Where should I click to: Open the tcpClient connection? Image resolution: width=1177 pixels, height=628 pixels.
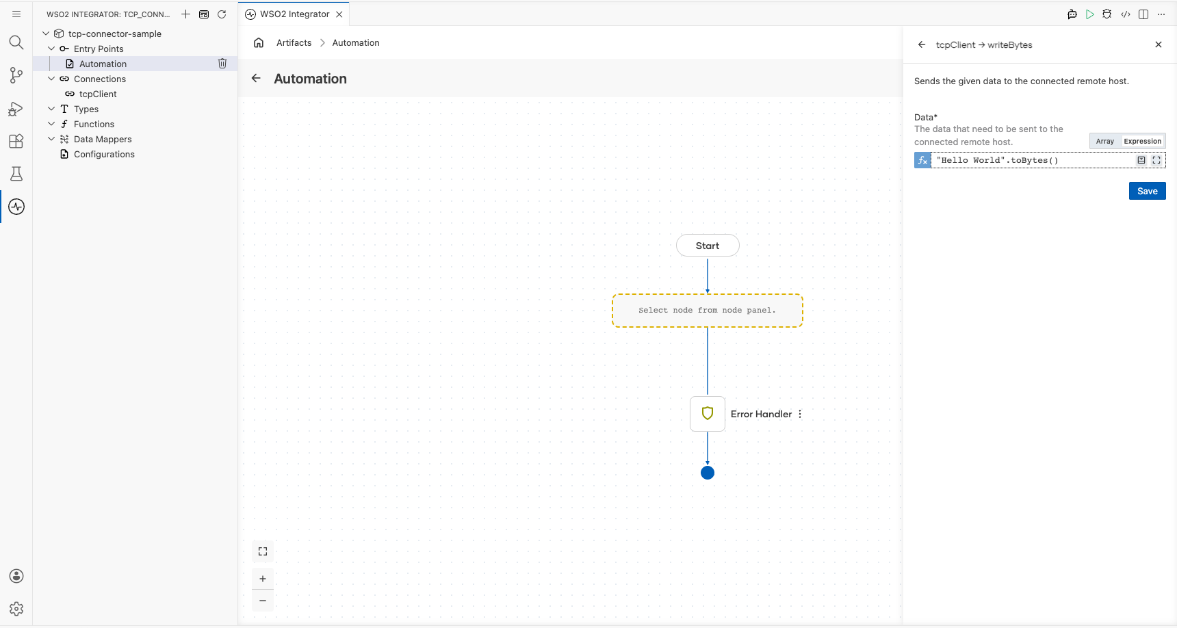[x=98, y=94]
